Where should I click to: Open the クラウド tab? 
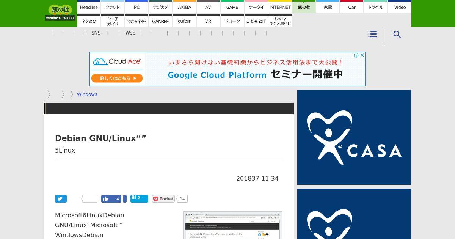(113, 7)
